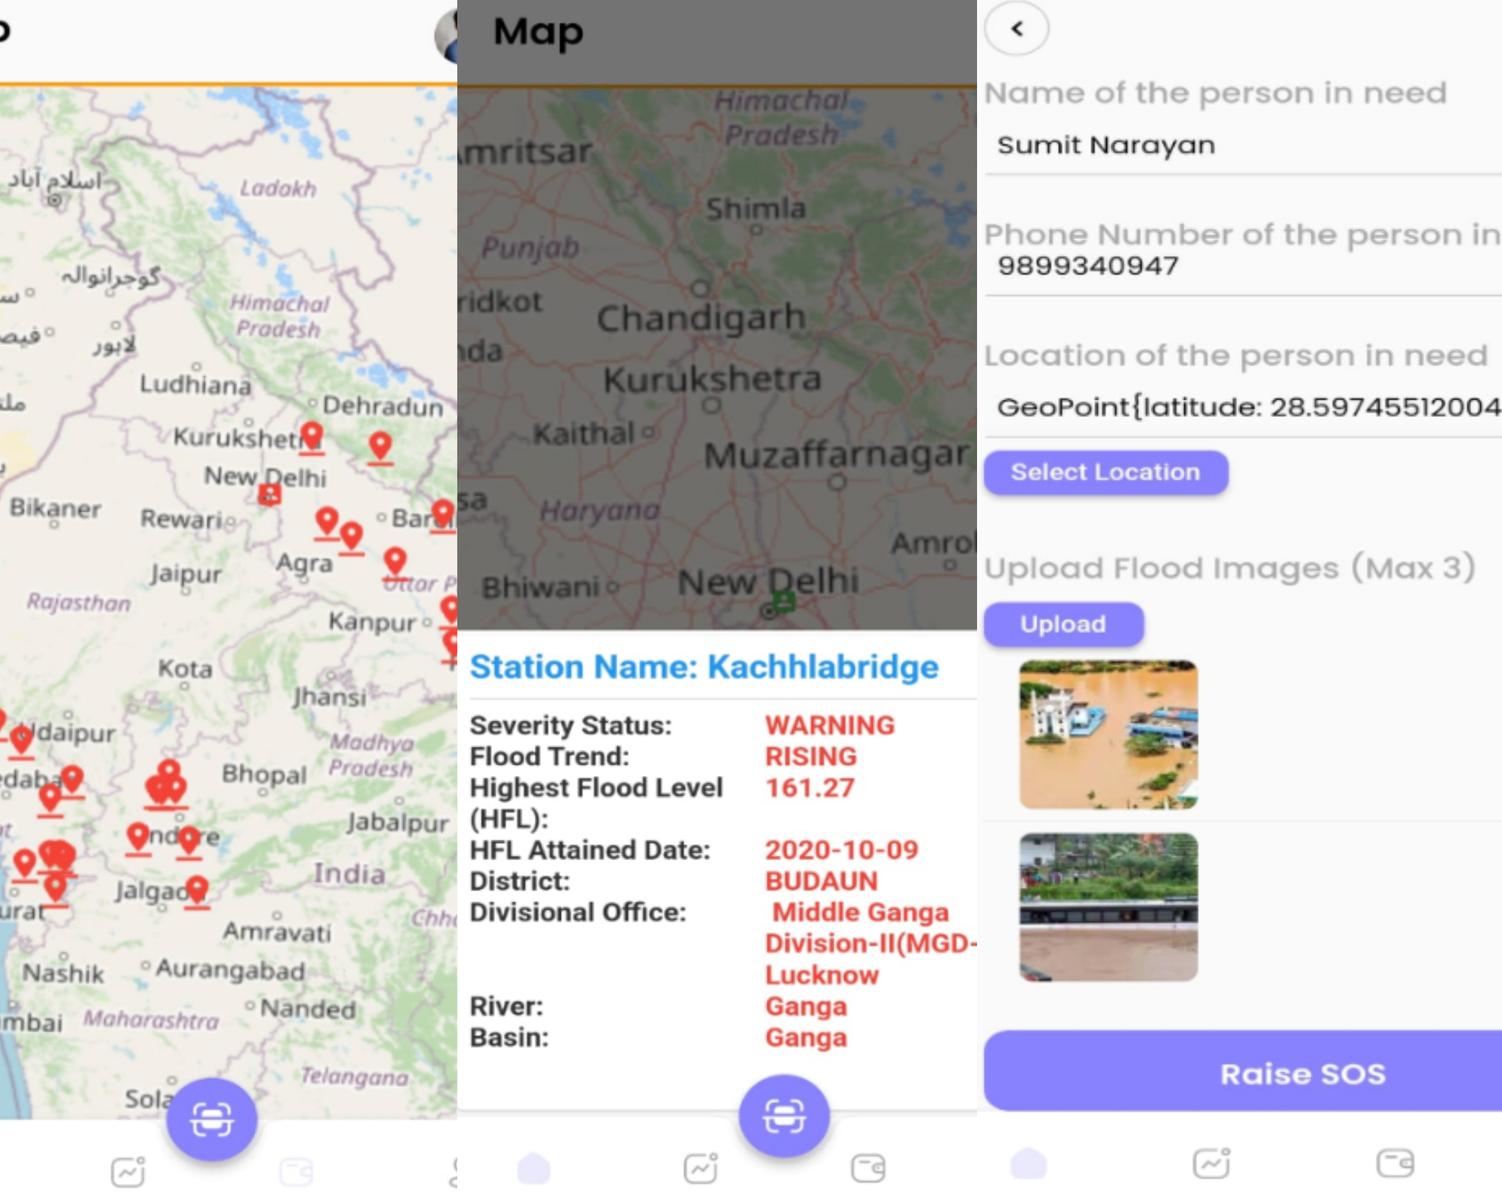Tap the floating scan button on left map
This screenshot has width=1502, height=1202.
coord(212,1119)
